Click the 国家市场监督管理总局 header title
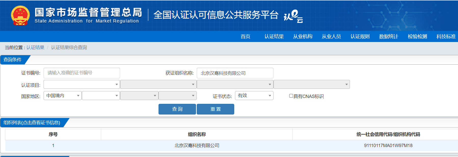Screen dimensions: 458x157 tap(88, 12)
